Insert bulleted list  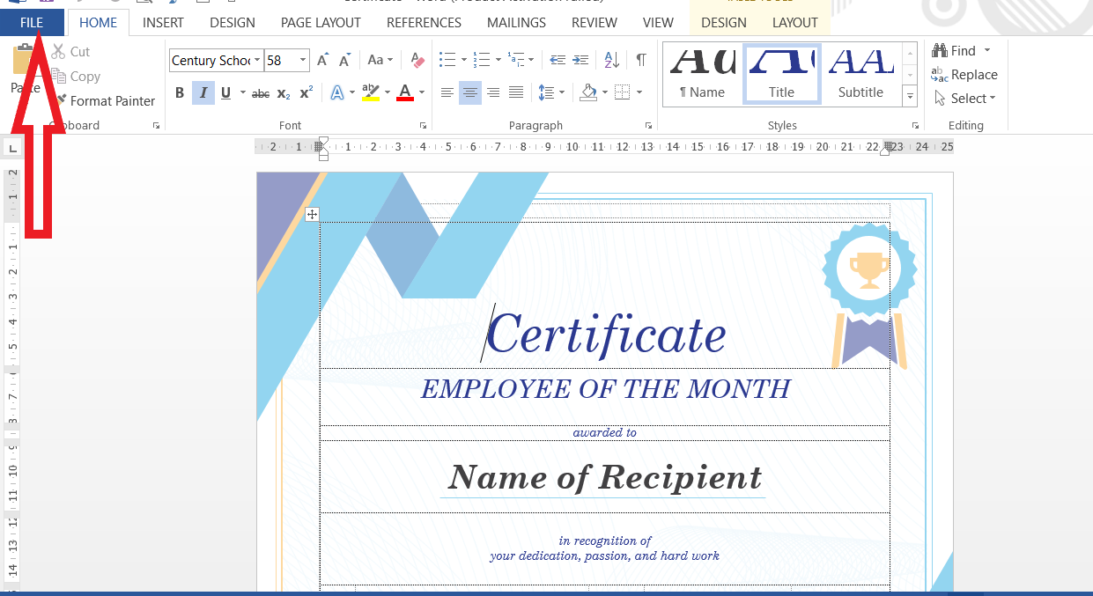click(447, 60)
